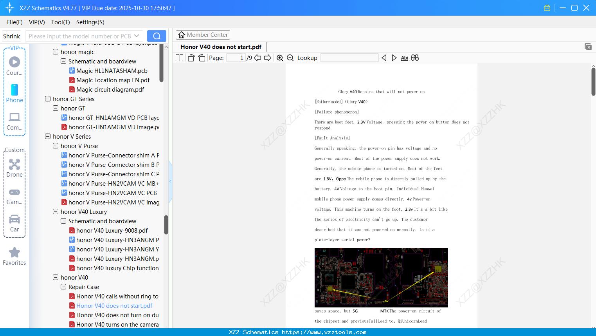Open honor GT-HN1AMGM VD image pdf
This screenshot has width=596, height=336.
(110, 127)
